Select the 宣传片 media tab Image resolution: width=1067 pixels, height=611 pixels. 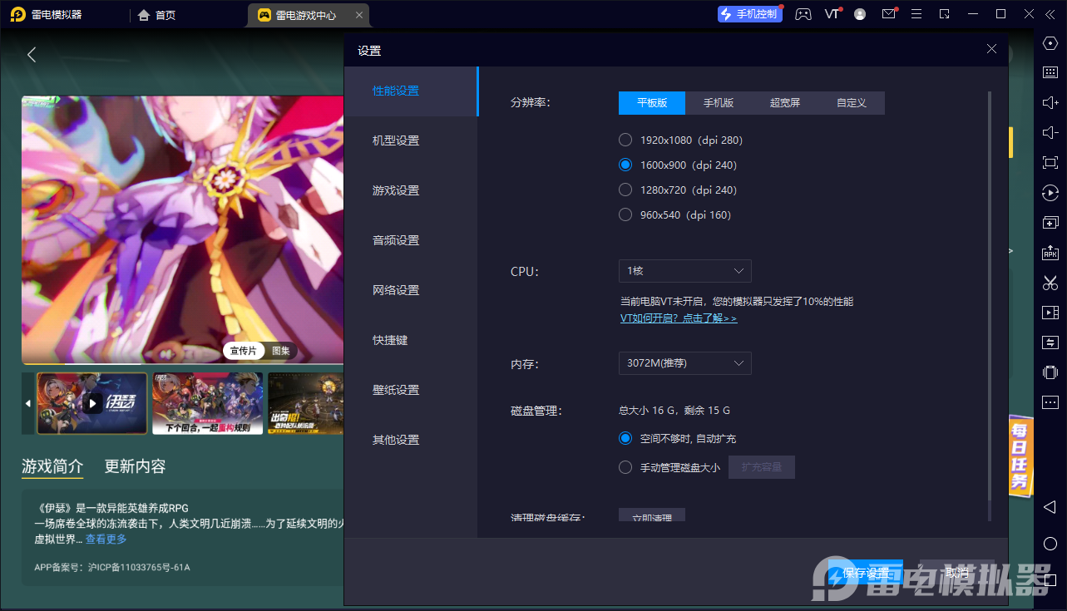(x=244, y=351)
